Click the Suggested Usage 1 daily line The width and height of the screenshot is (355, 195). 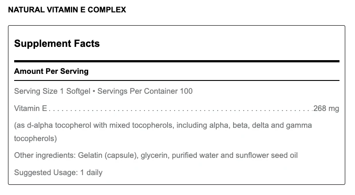(x=58, y=172)
